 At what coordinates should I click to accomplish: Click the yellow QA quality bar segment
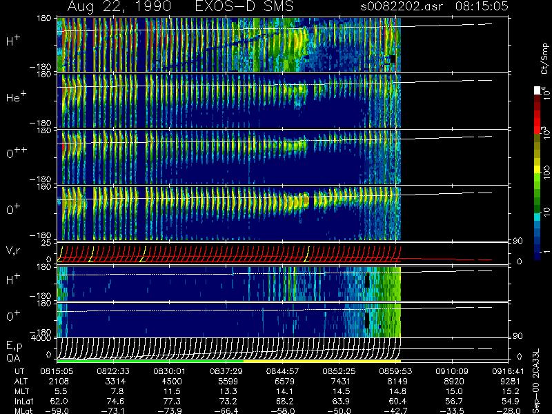point(322,361)
